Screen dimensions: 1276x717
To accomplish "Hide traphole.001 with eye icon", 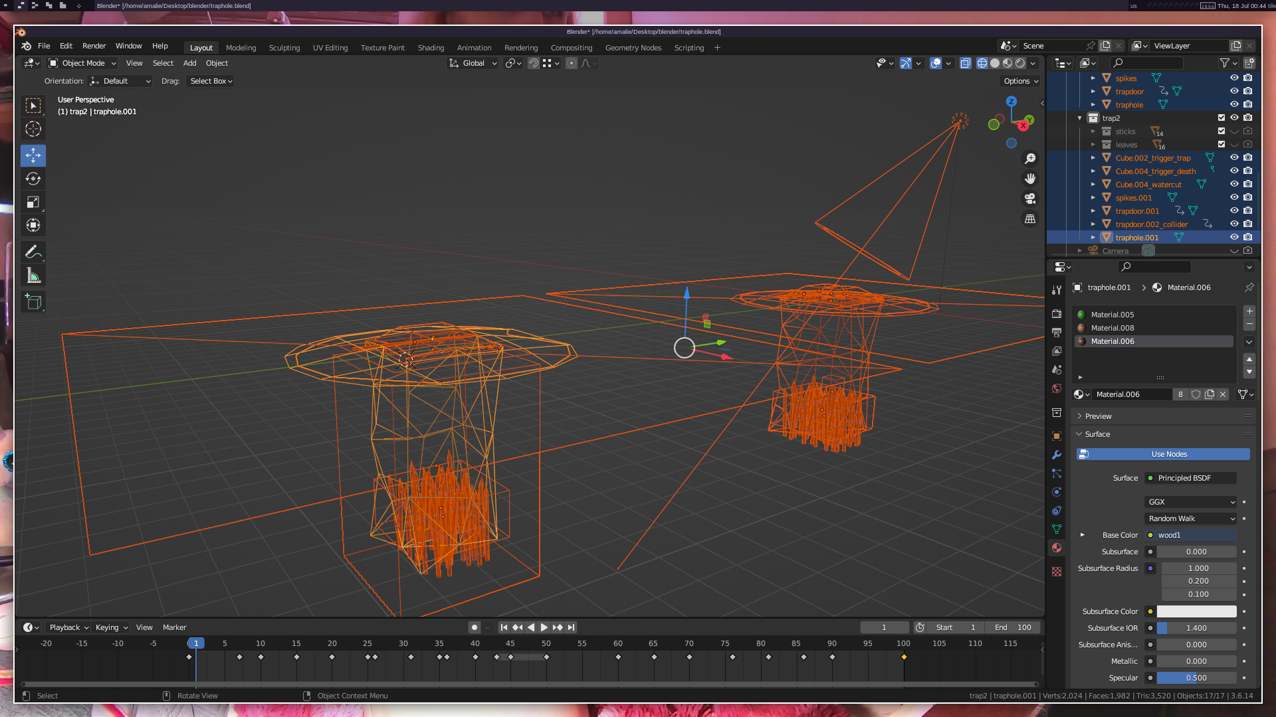I will coord(1234,237).
